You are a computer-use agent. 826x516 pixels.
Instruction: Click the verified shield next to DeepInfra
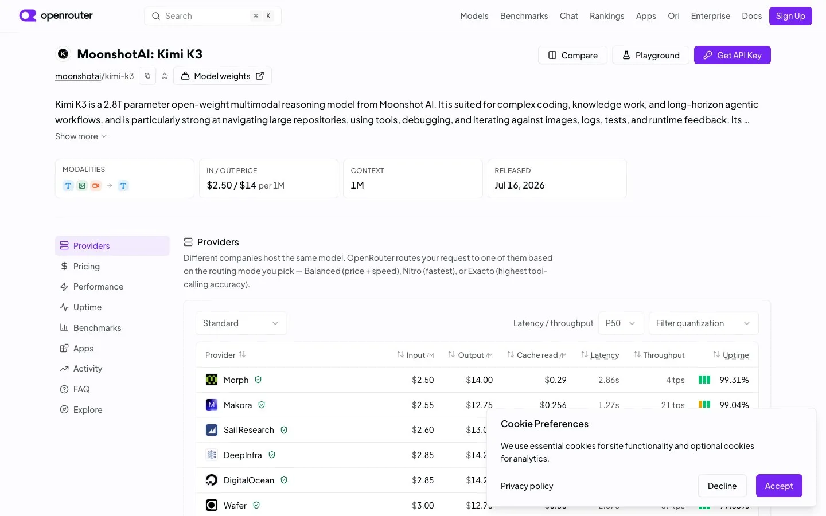272,455
